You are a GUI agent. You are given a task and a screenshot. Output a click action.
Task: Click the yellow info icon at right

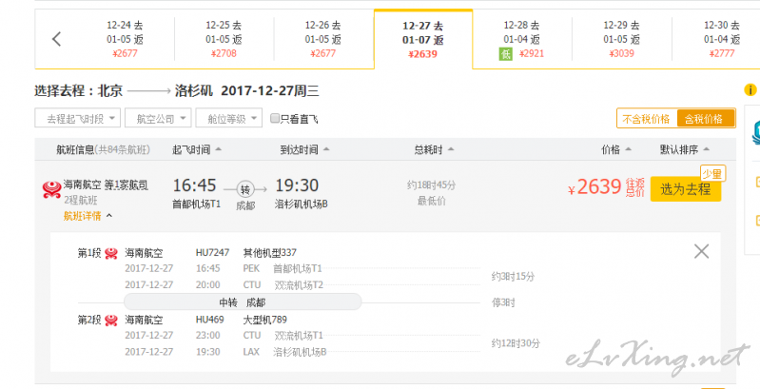point(750,90)
